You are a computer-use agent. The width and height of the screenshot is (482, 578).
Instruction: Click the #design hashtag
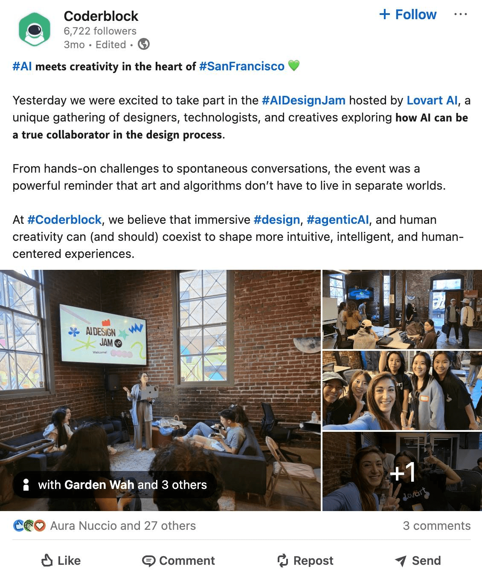pyautogui.click(x=277, y=220)
